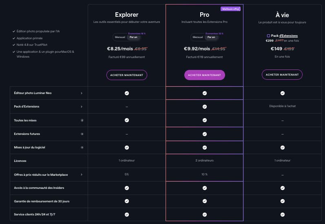Select Mensuel billing in Pro plan

click(x=198, y=37)
